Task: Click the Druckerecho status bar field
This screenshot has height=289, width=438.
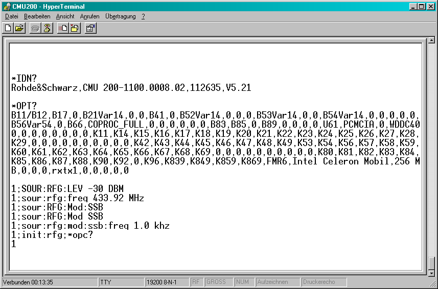Action: [x=324, y=282]
